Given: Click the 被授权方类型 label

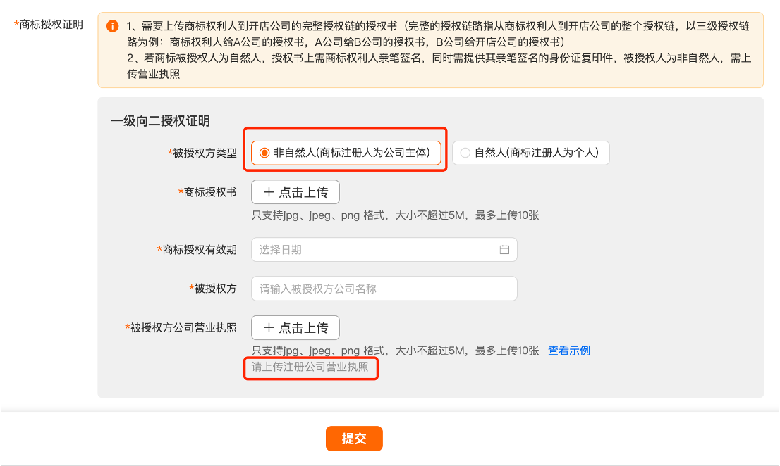Looking at the screenshot, I should tap(205, 153).
